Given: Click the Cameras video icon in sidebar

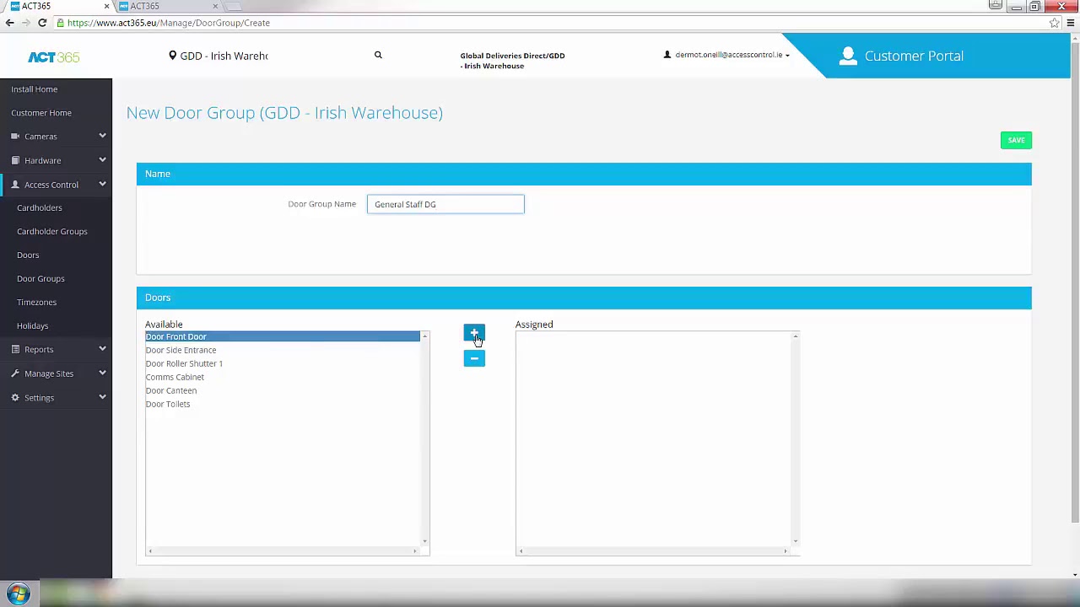Looking at the screenshot, I should point(15,137).
